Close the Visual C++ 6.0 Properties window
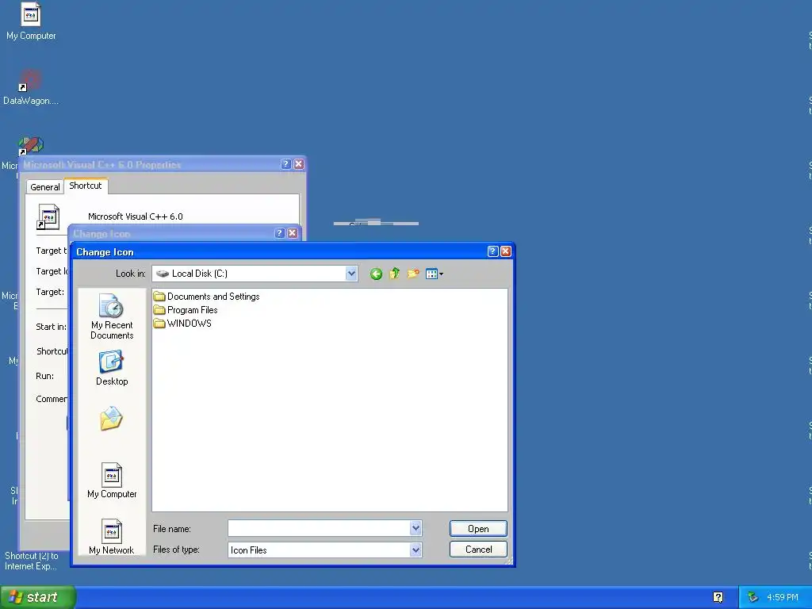 pyautogui.click(x=299, y=164)
